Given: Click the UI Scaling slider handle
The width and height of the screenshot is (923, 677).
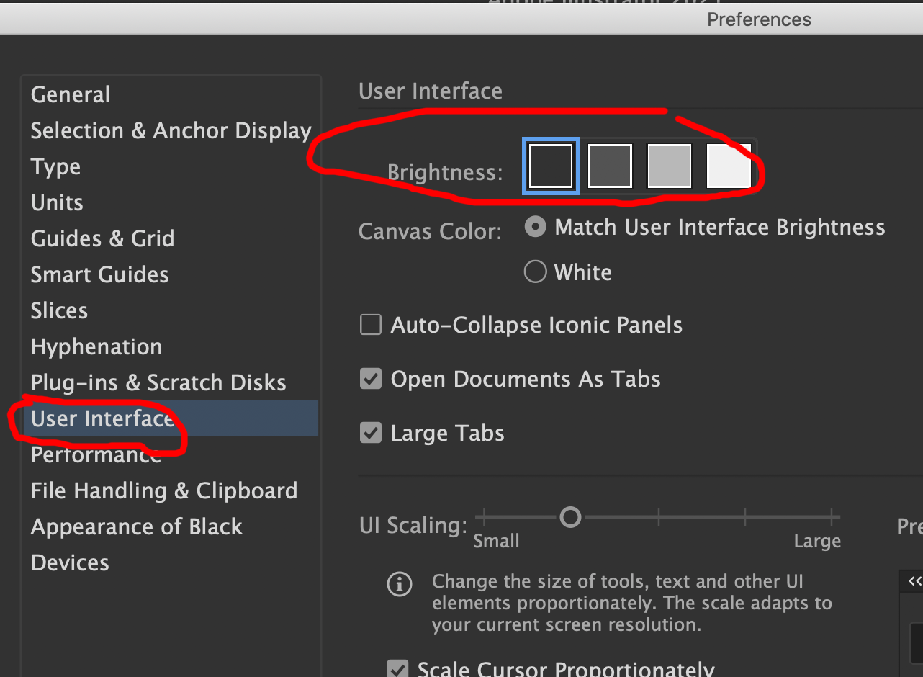Looking at the screenshot, I should (570, 516).
